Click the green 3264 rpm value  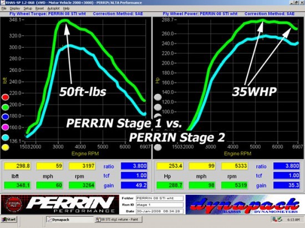(82, 185)
